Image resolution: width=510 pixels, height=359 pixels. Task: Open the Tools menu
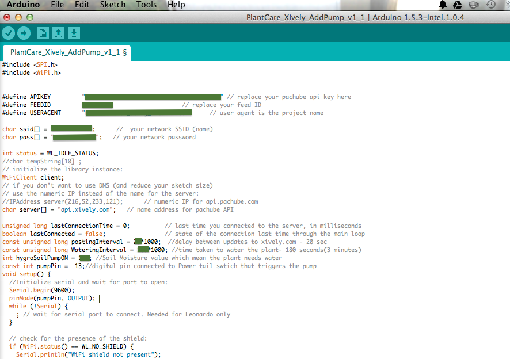tap(146, 5)
